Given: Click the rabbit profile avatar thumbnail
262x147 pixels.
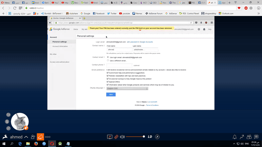Looking at the screenshot, I should tap(20, 122).
